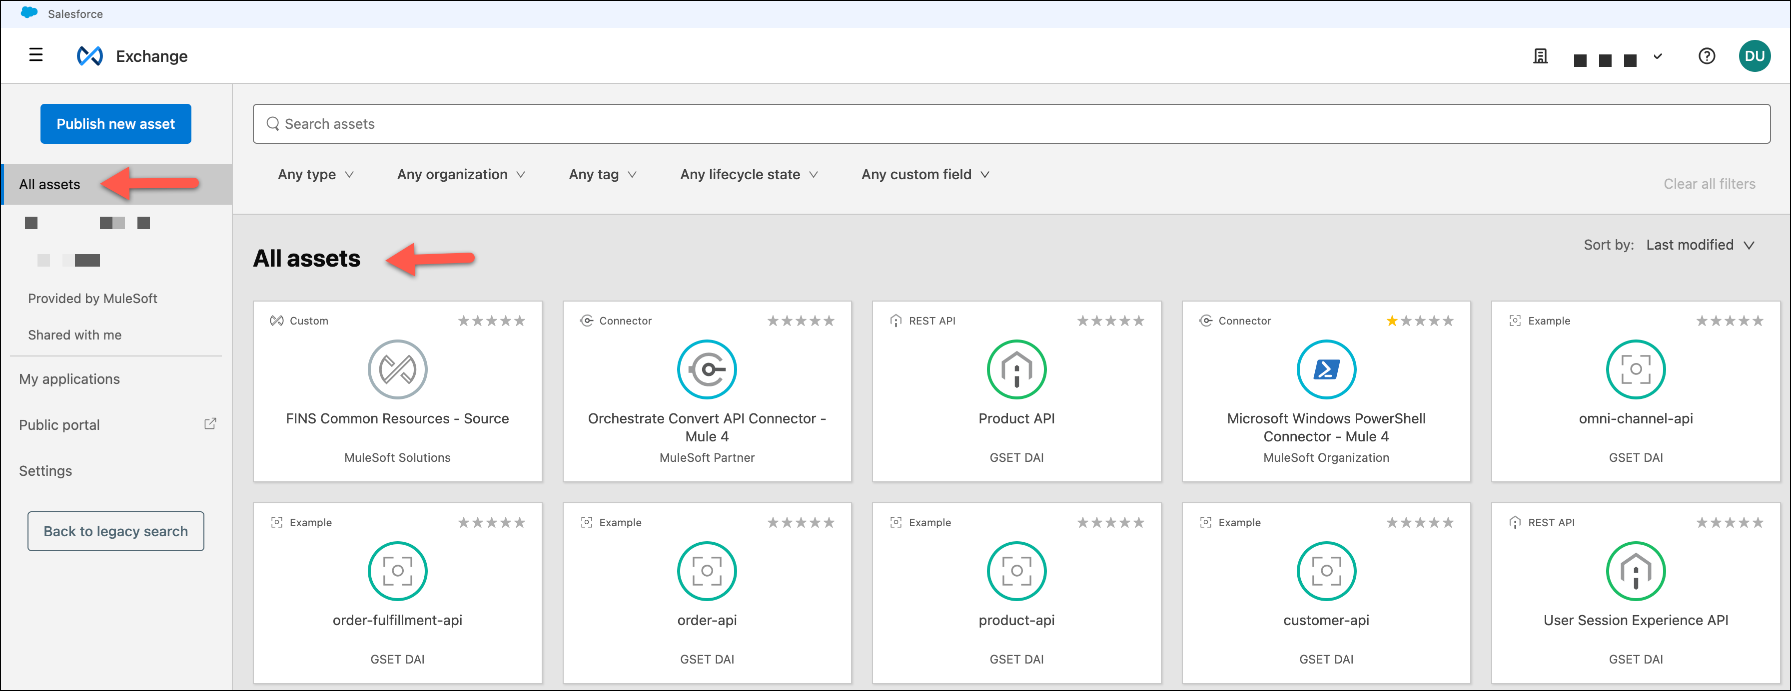Screen dimensions: 1791x691
Task: Select Provided by MuleSoft in sidebar
Action: (x=92, y=299)
